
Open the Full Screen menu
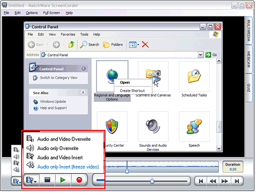[51, 13]
